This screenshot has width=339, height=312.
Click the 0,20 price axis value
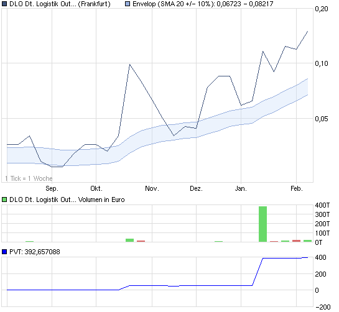322,9
